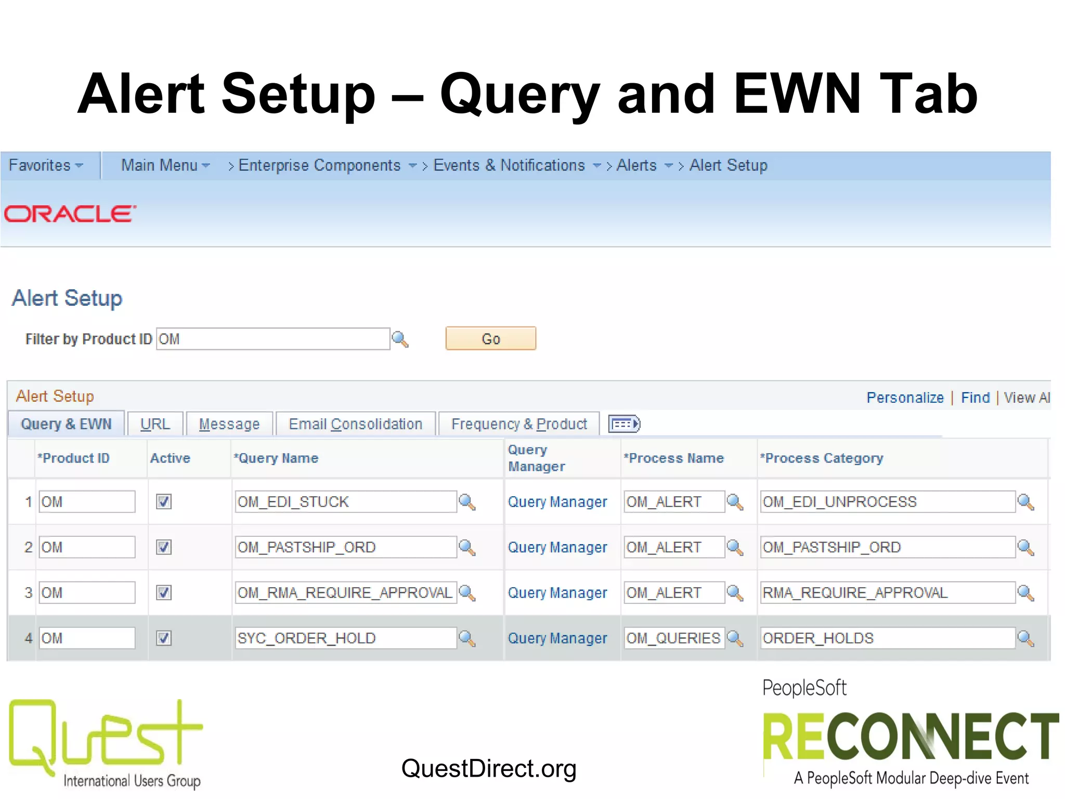This screenshot has height=799, width=1065.
Task: Expand Events & Notifications breadcrumb menu
Action: point(597,165)
